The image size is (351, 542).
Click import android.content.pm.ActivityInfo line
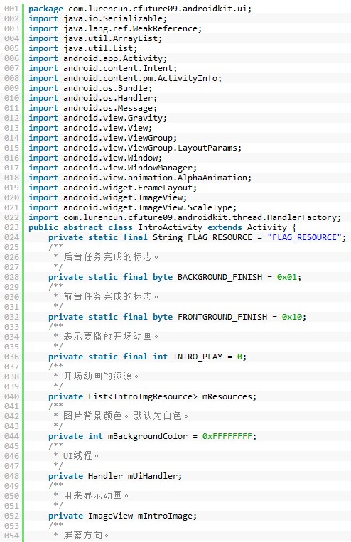pyautogui.click(x=125, y=78)
